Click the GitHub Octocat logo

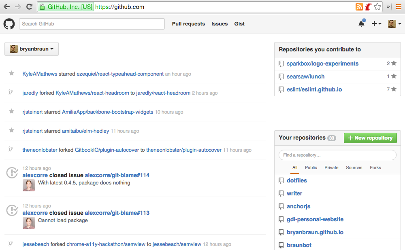pyautogui.click(x=9, y=24)
